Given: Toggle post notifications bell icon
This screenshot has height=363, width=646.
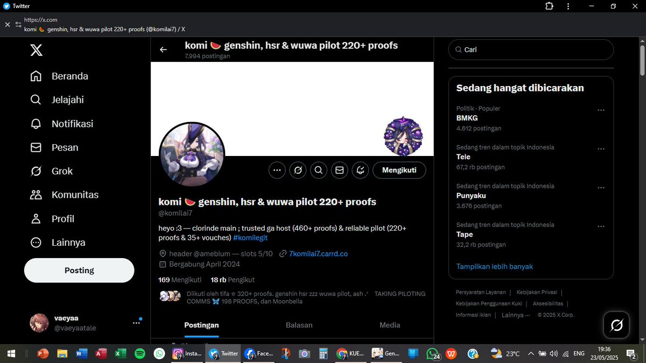Looking at the screenshot, I should (360, 170).
